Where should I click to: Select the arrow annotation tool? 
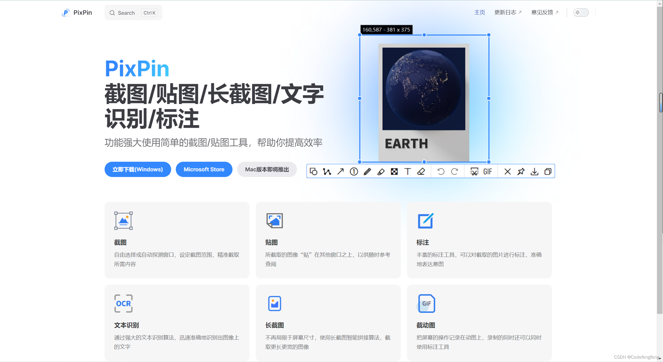tap(340, 172)
